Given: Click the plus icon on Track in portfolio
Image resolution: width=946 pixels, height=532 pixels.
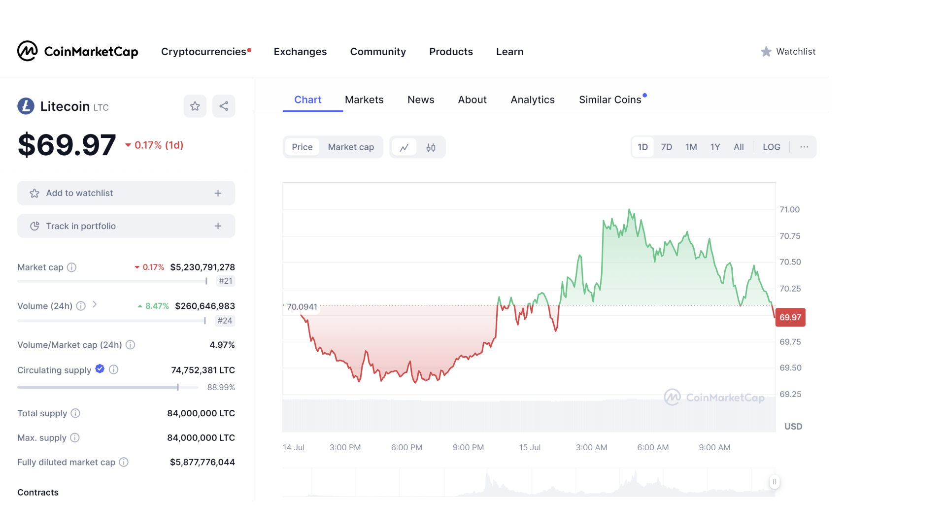Looking at the screenshot, I should pyautogui.click(x=218, y=226).
